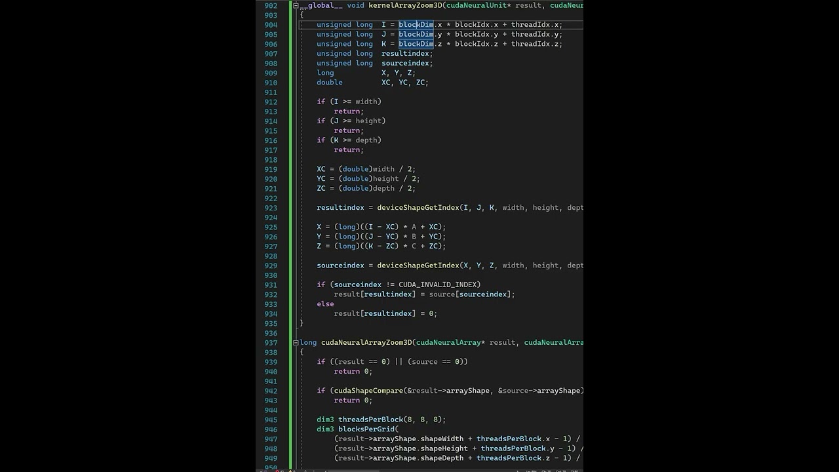Screen dimensions: 839x472
Task: Click threadIdx.z on line 906
Action: tap(534, 44)
